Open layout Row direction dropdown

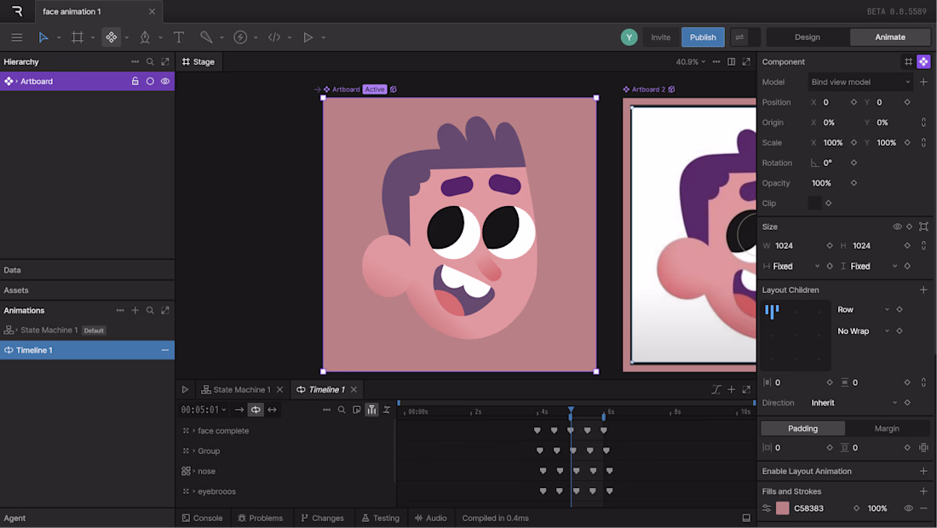(x=864, y=309)
